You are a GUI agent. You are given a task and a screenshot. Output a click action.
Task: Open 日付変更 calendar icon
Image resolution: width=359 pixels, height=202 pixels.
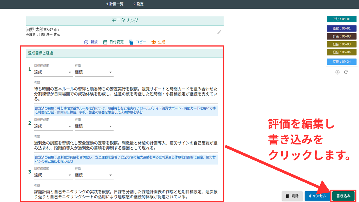tap(105, 42)
